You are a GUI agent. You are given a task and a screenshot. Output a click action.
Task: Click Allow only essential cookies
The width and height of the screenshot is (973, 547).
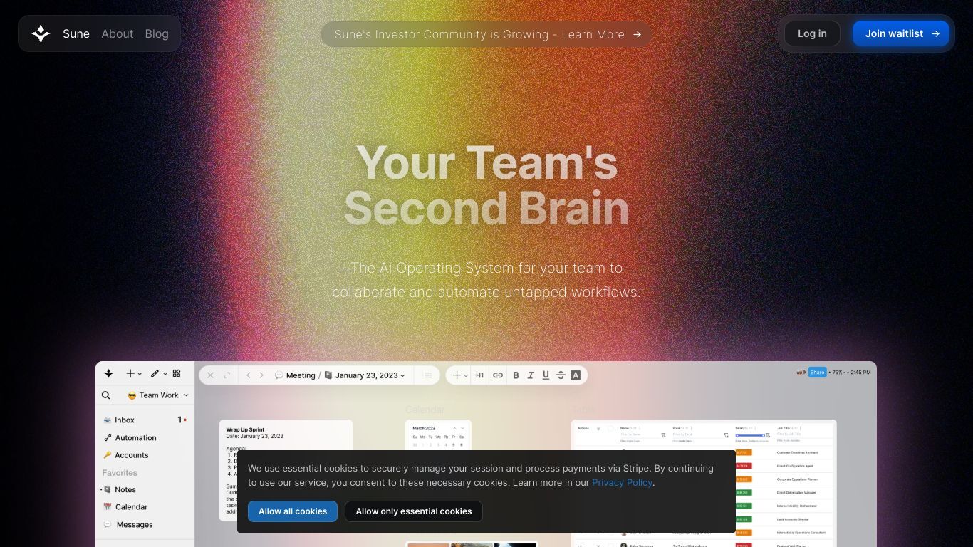[414, 511]
